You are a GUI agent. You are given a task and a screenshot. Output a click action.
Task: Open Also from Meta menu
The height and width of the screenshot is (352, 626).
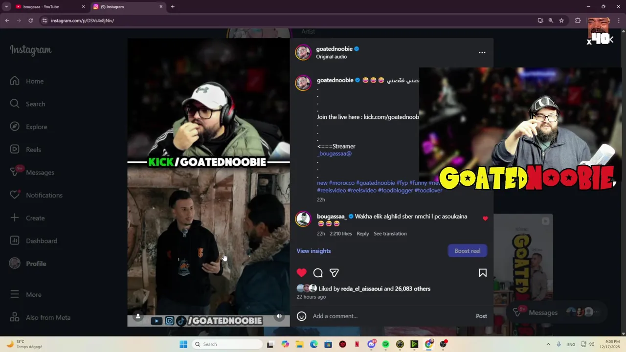[41, 317]
